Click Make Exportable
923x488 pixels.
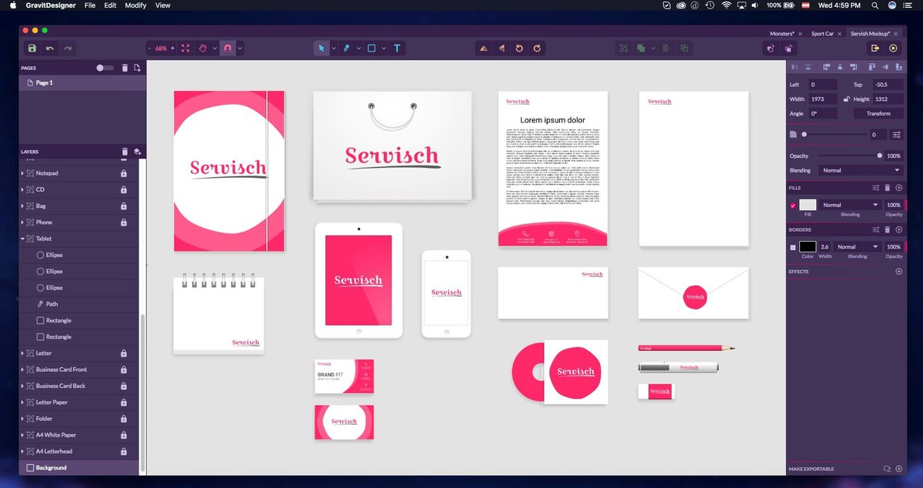point(811,468)
